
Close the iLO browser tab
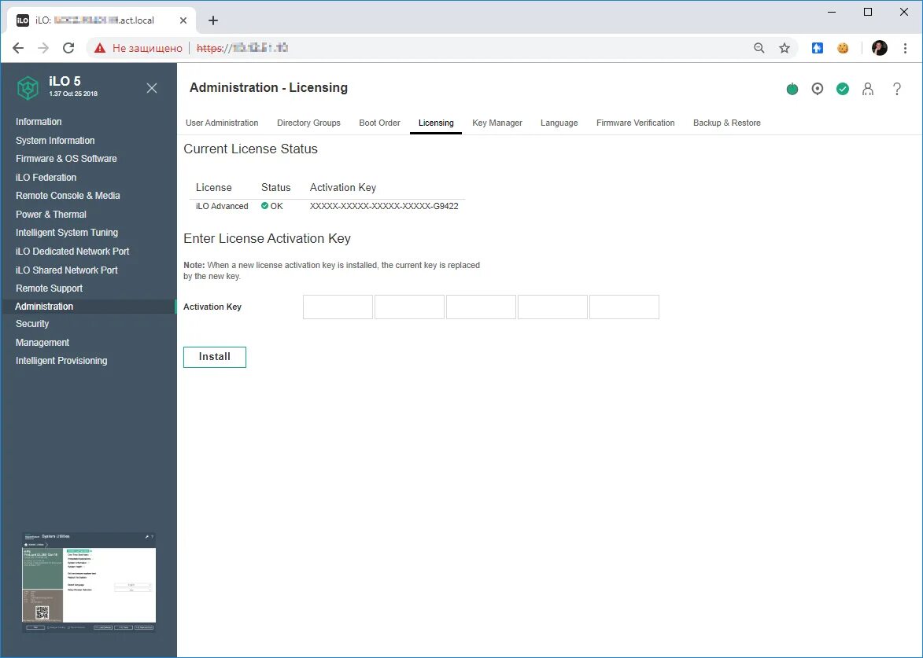(183, 20)
